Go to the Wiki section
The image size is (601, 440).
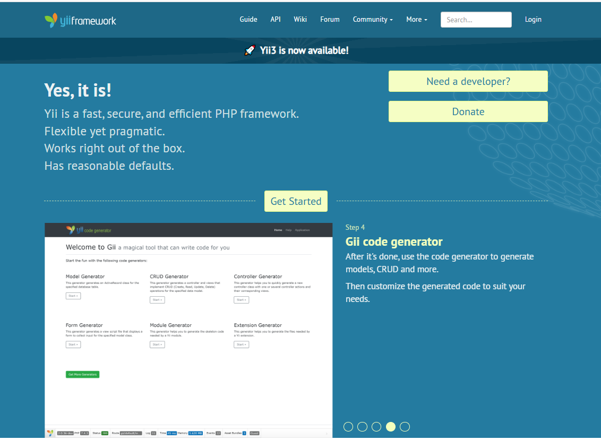click(x=300, y=20)
